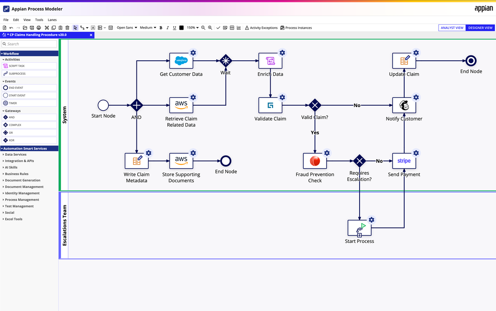Pick XOR gateway from the palette
The height and width of the screenshot is (311, 496).
click(x=29, y=140)
